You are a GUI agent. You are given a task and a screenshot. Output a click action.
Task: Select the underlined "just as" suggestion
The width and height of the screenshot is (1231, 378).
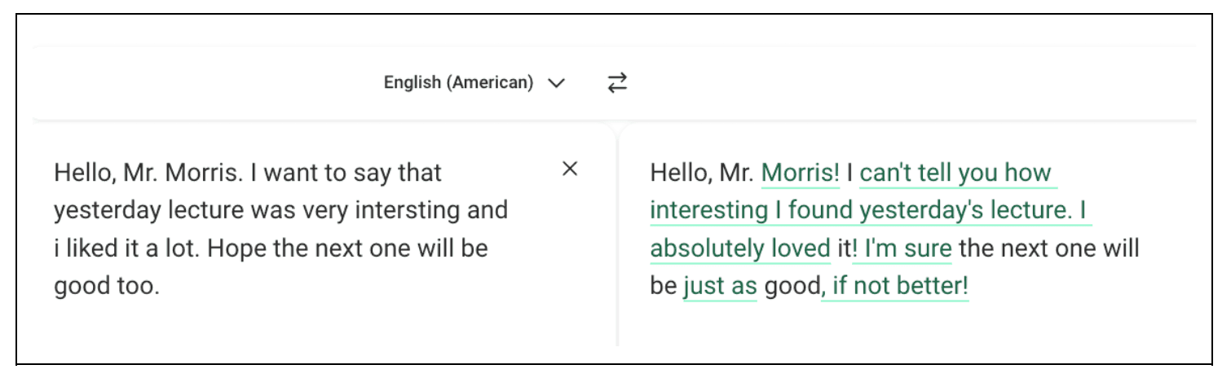pyautogui.click(x=720, y=286)
